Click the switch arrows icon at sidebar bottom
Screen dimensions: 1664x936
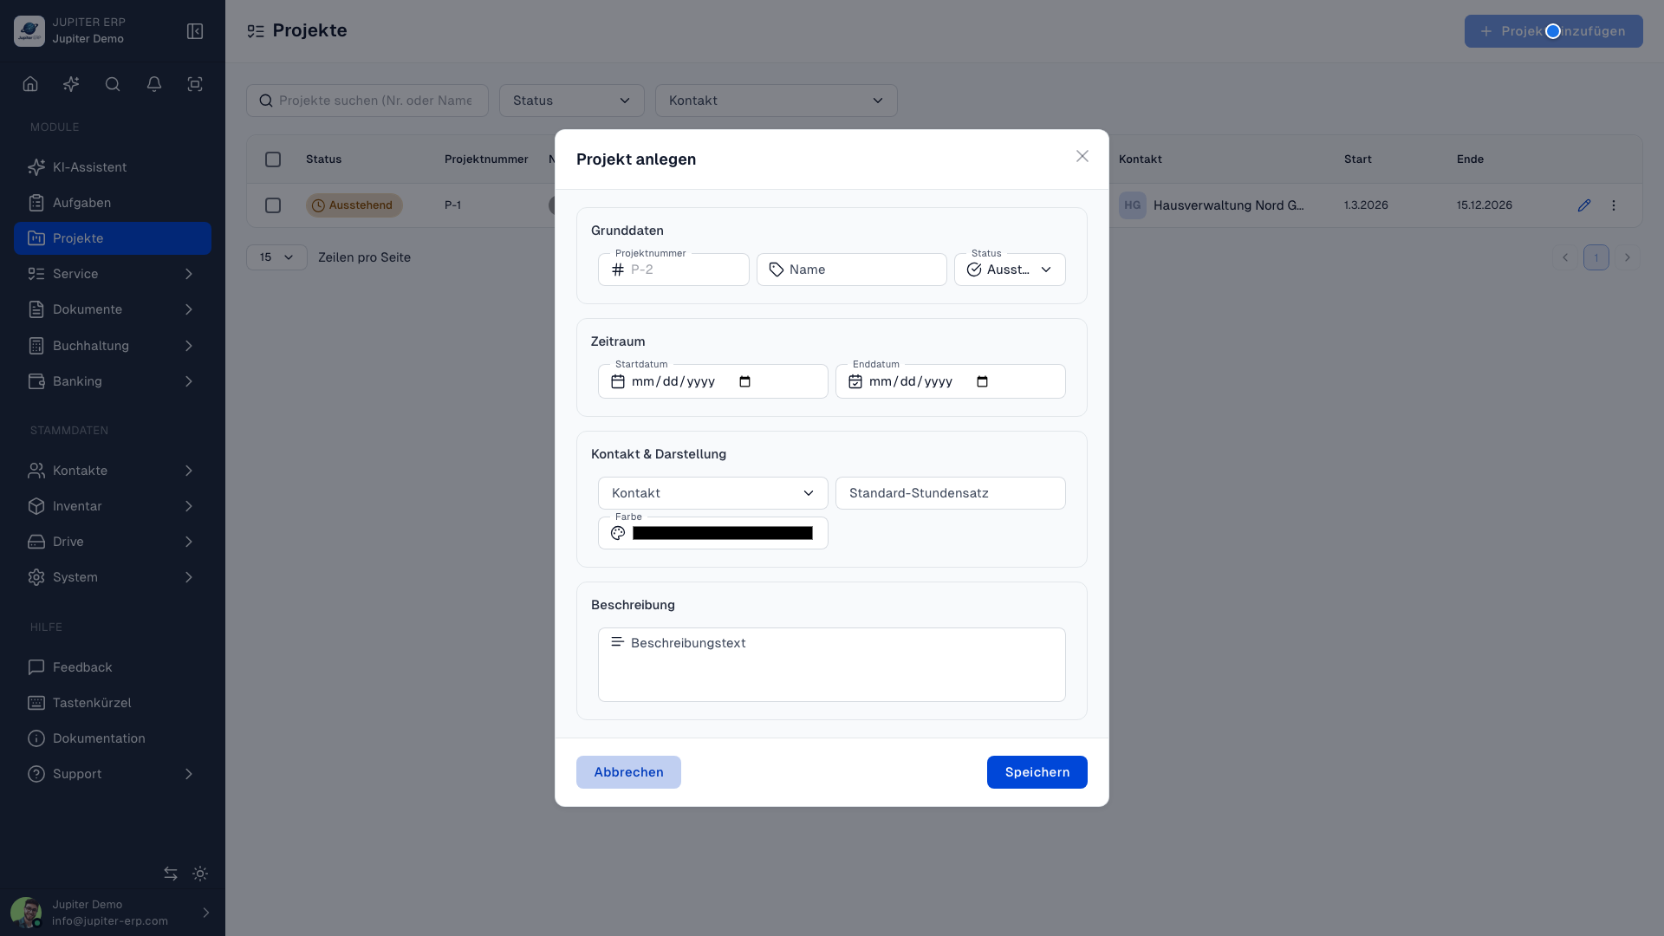171,874
